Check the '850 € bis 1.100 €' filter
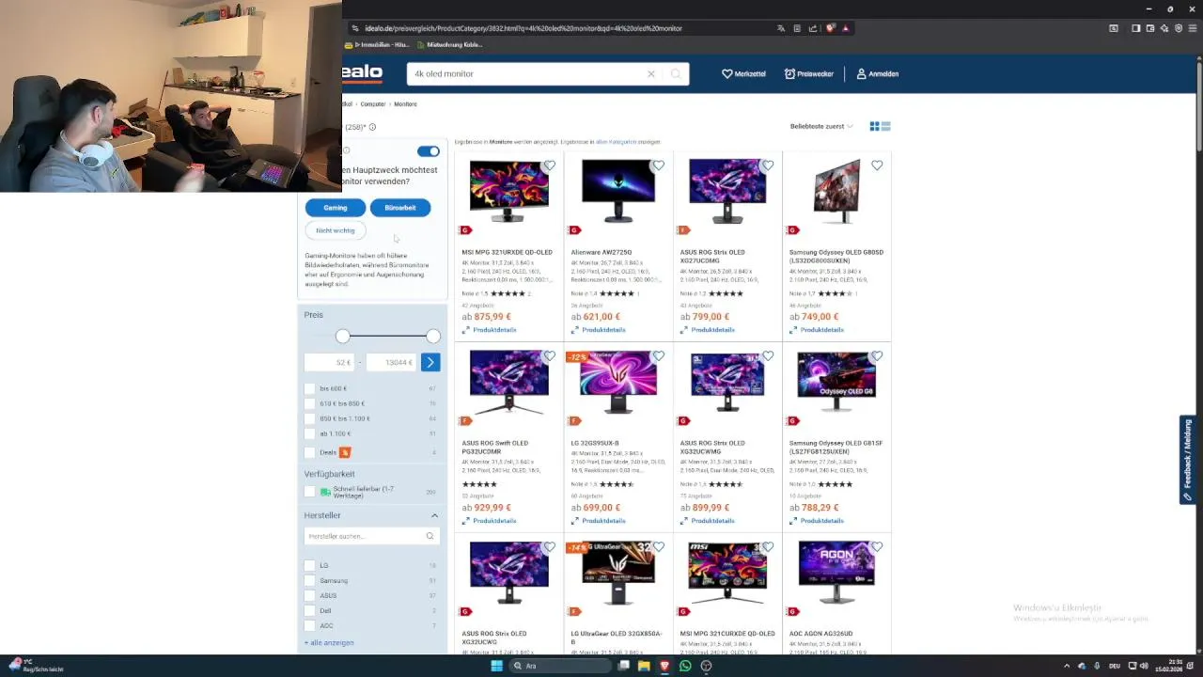 [310, 418]
